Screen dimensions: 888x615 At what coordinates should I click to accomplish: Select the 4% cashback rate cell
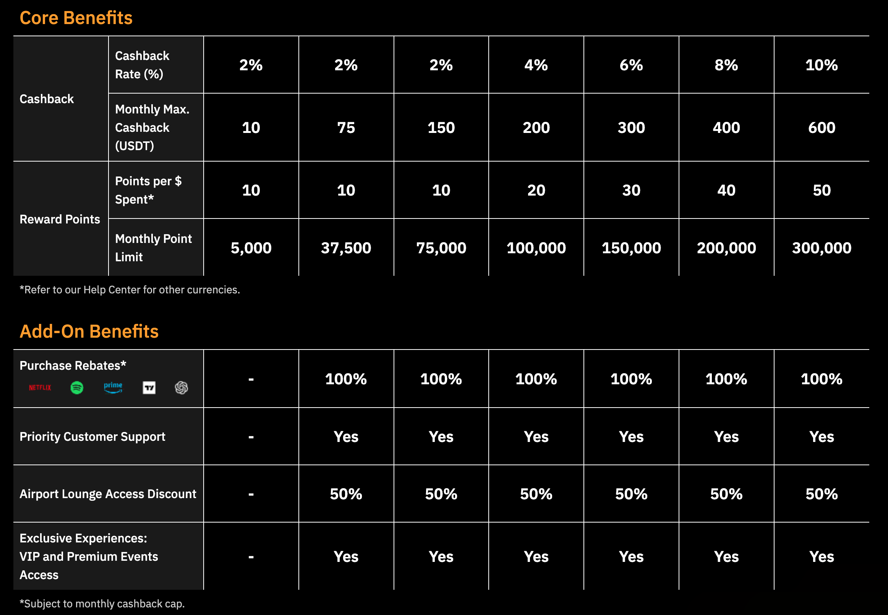pos(536,65)
